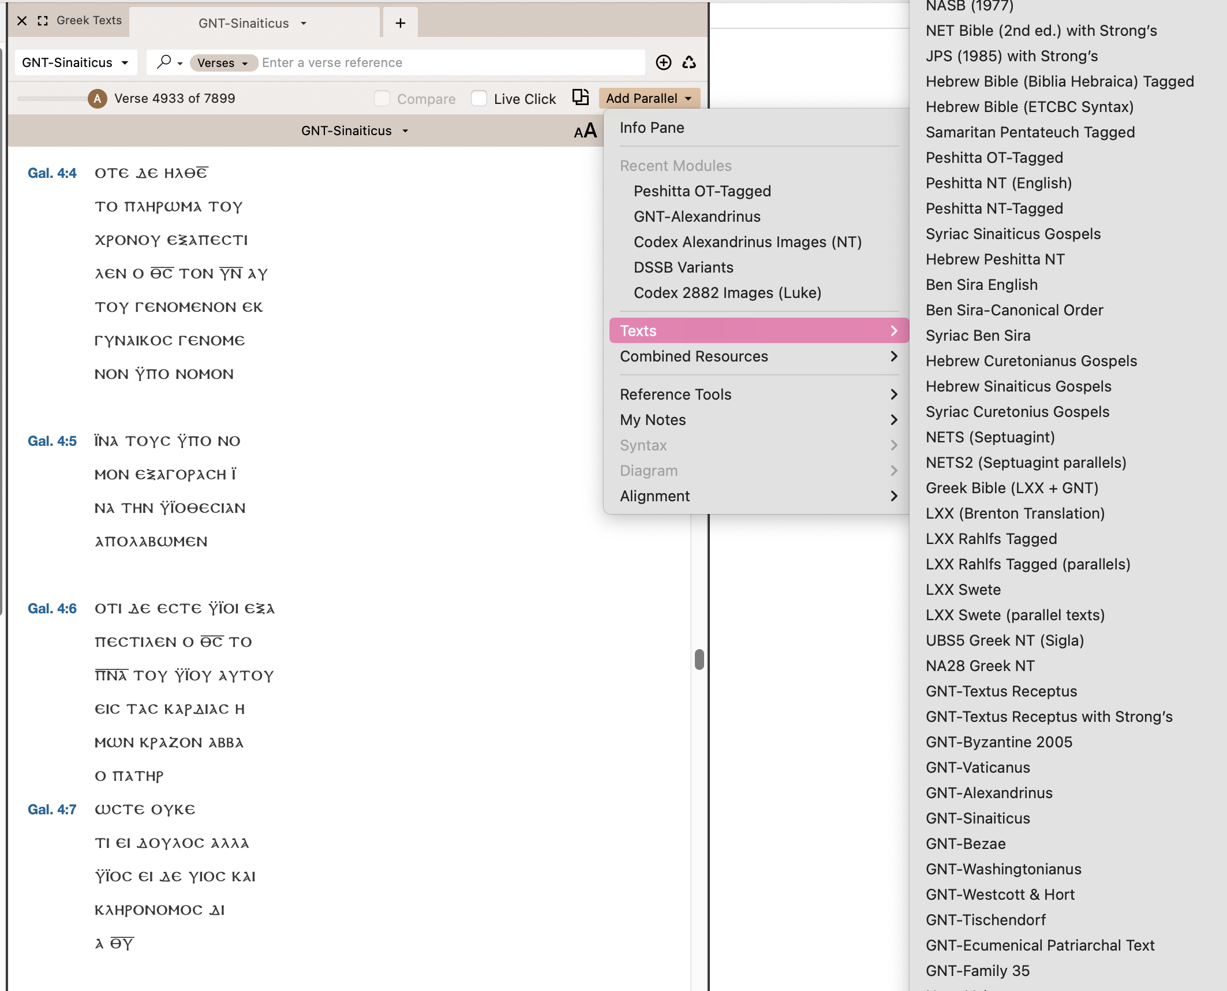Expand the Reference Tools submenu
1227x991 pixels.
point(759,394)
